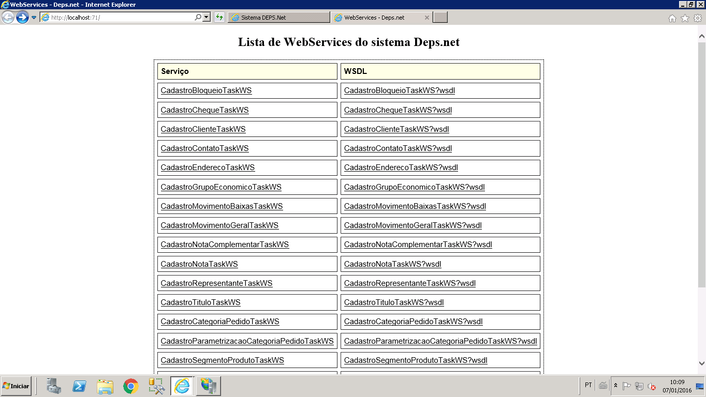
Task: Open Server Manager from taskbar
Action: pyautogui.click(x=54, y=386)
